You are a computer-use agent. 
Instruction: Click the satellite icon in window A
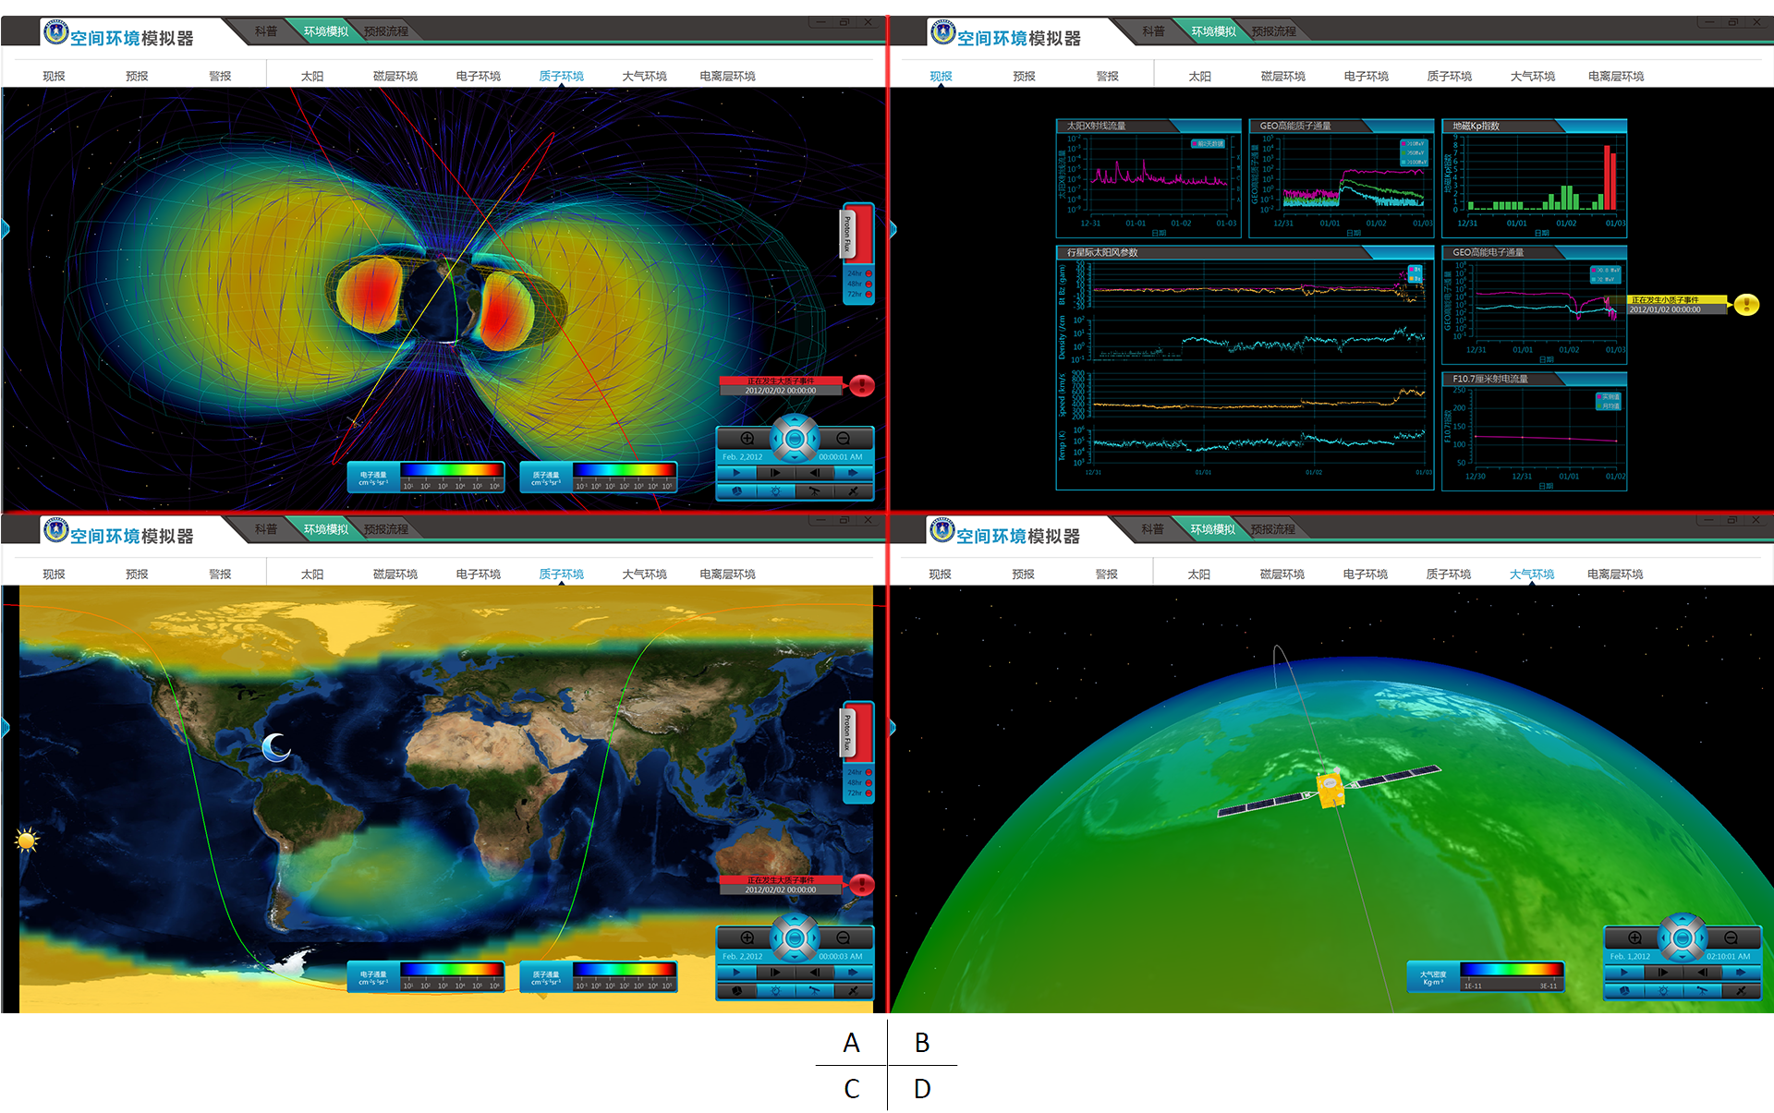[x=853, y=491]
